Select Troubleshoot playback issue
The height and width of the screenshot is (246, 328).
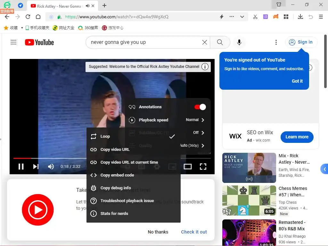click(134, 201)
